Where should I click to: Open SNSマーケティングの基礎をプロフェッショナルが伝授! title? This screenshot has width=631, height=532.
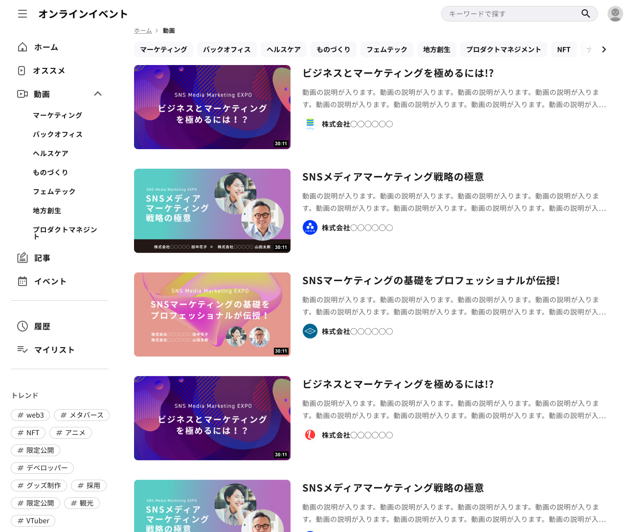(x=431, y=281)
